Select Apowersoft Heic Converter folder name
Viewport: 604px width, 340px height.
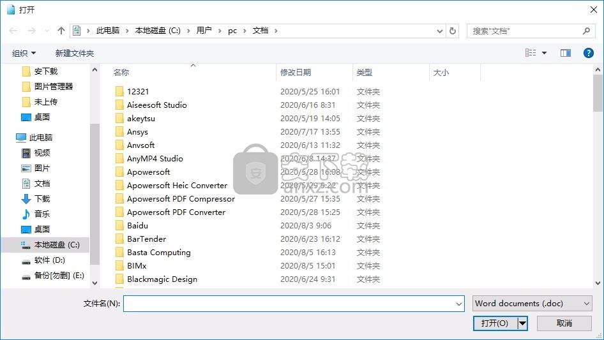click(x=177, y=186)
